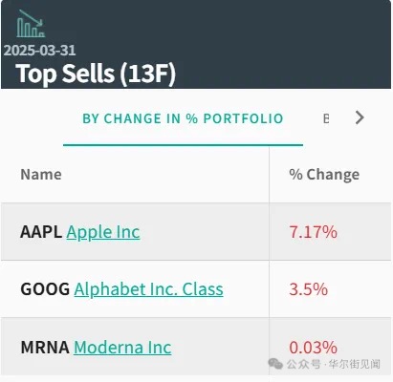393x382 pixels.
Task: Select the By Change in % Portfolio tab
Action: (183, 118)
